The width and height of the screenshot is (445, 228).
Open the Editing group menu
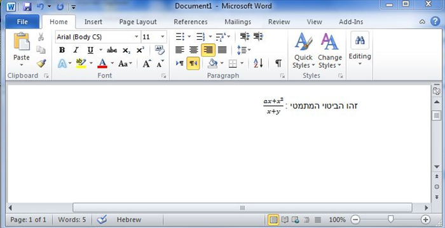coord(360,48)
